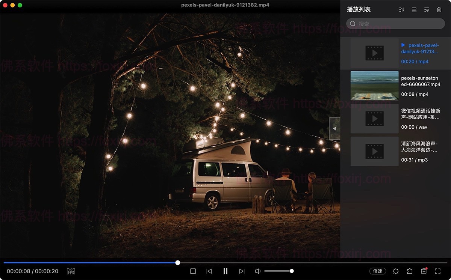
Task: Pause the playing video
Action: click(225, 271)
